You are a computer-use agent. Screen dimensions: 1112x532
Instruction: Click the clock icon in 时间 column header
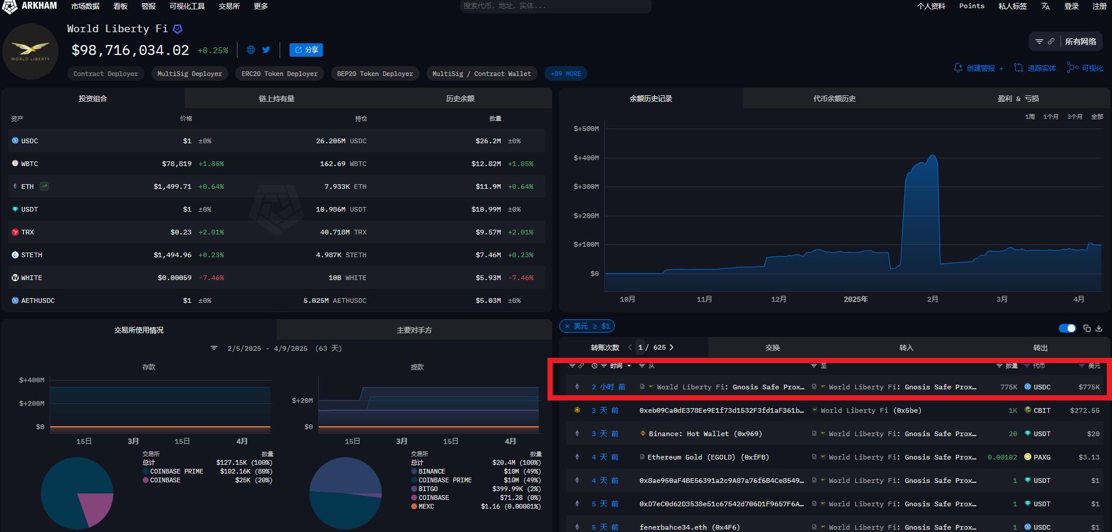(594, 366)
